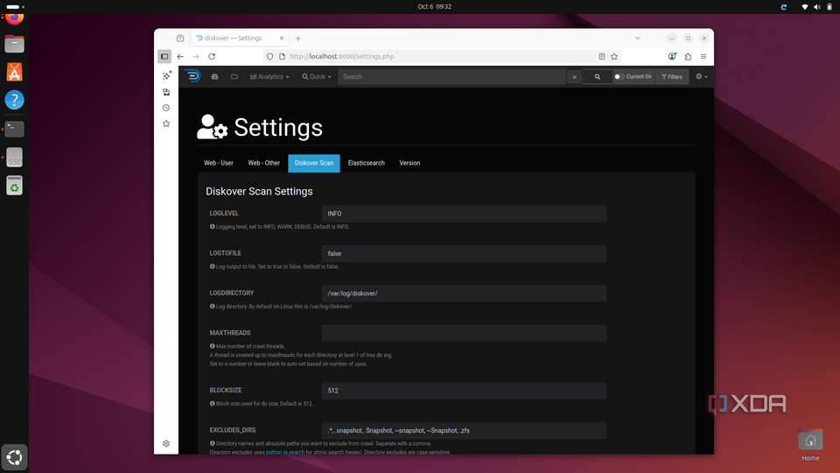Go back with the browser back arrow
This screenshot has width=840, height=473.
tap(180, 56)
